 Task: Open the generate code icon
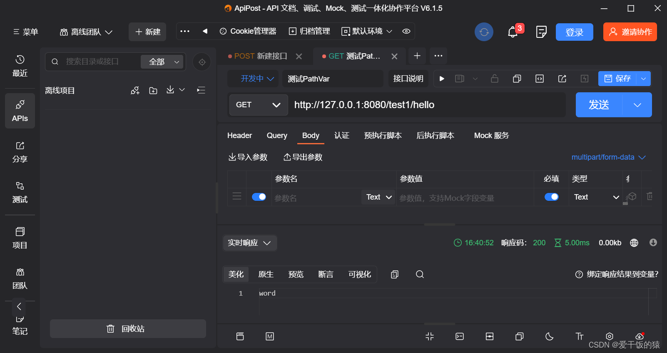[x=540, y=79]
